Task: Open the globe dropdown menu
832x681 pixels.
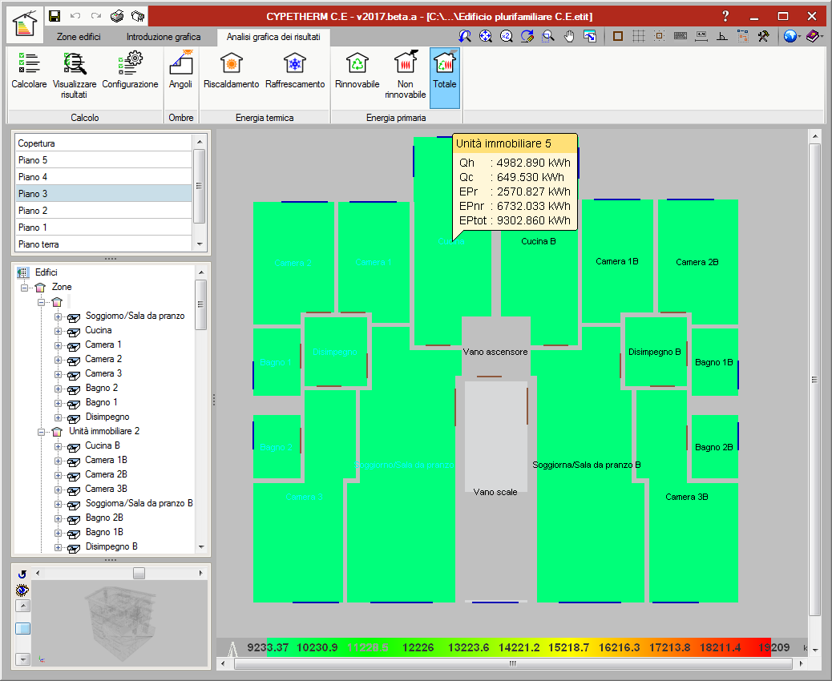Action: [x=792, y=36]
